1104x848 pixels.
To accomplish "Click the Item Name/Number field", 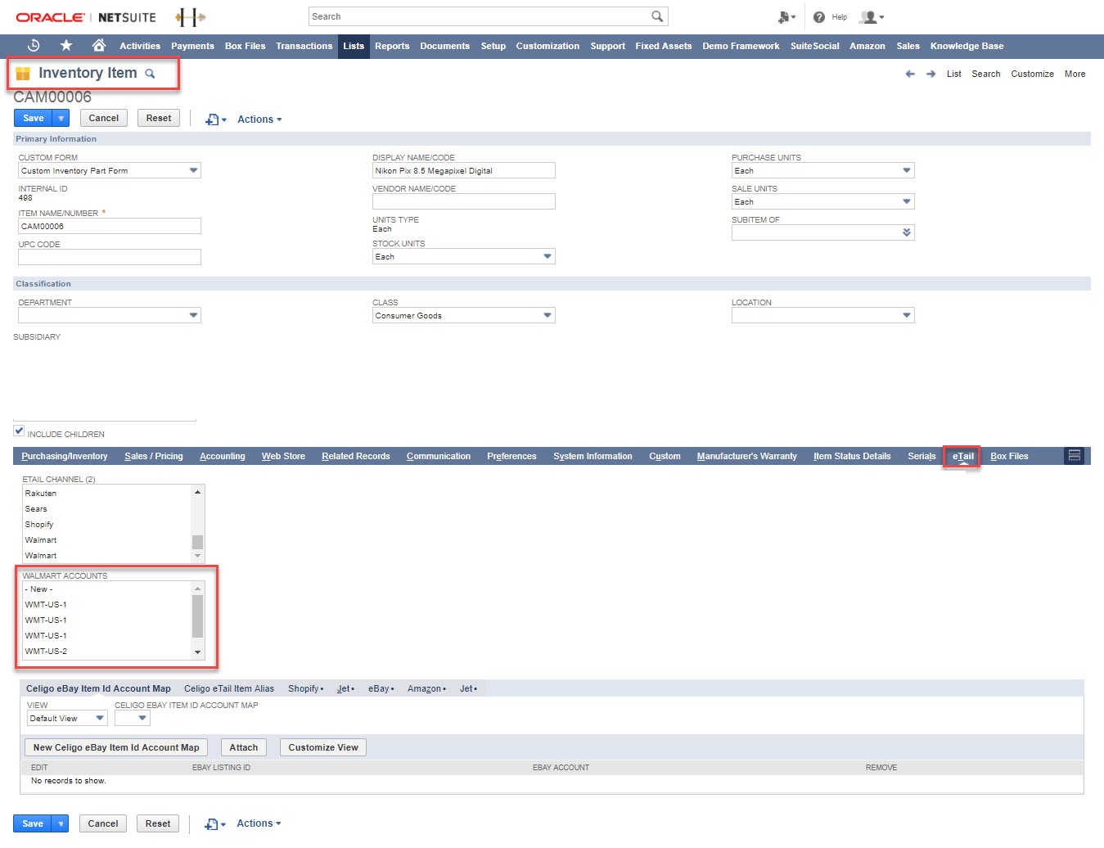I will point(110,226).
